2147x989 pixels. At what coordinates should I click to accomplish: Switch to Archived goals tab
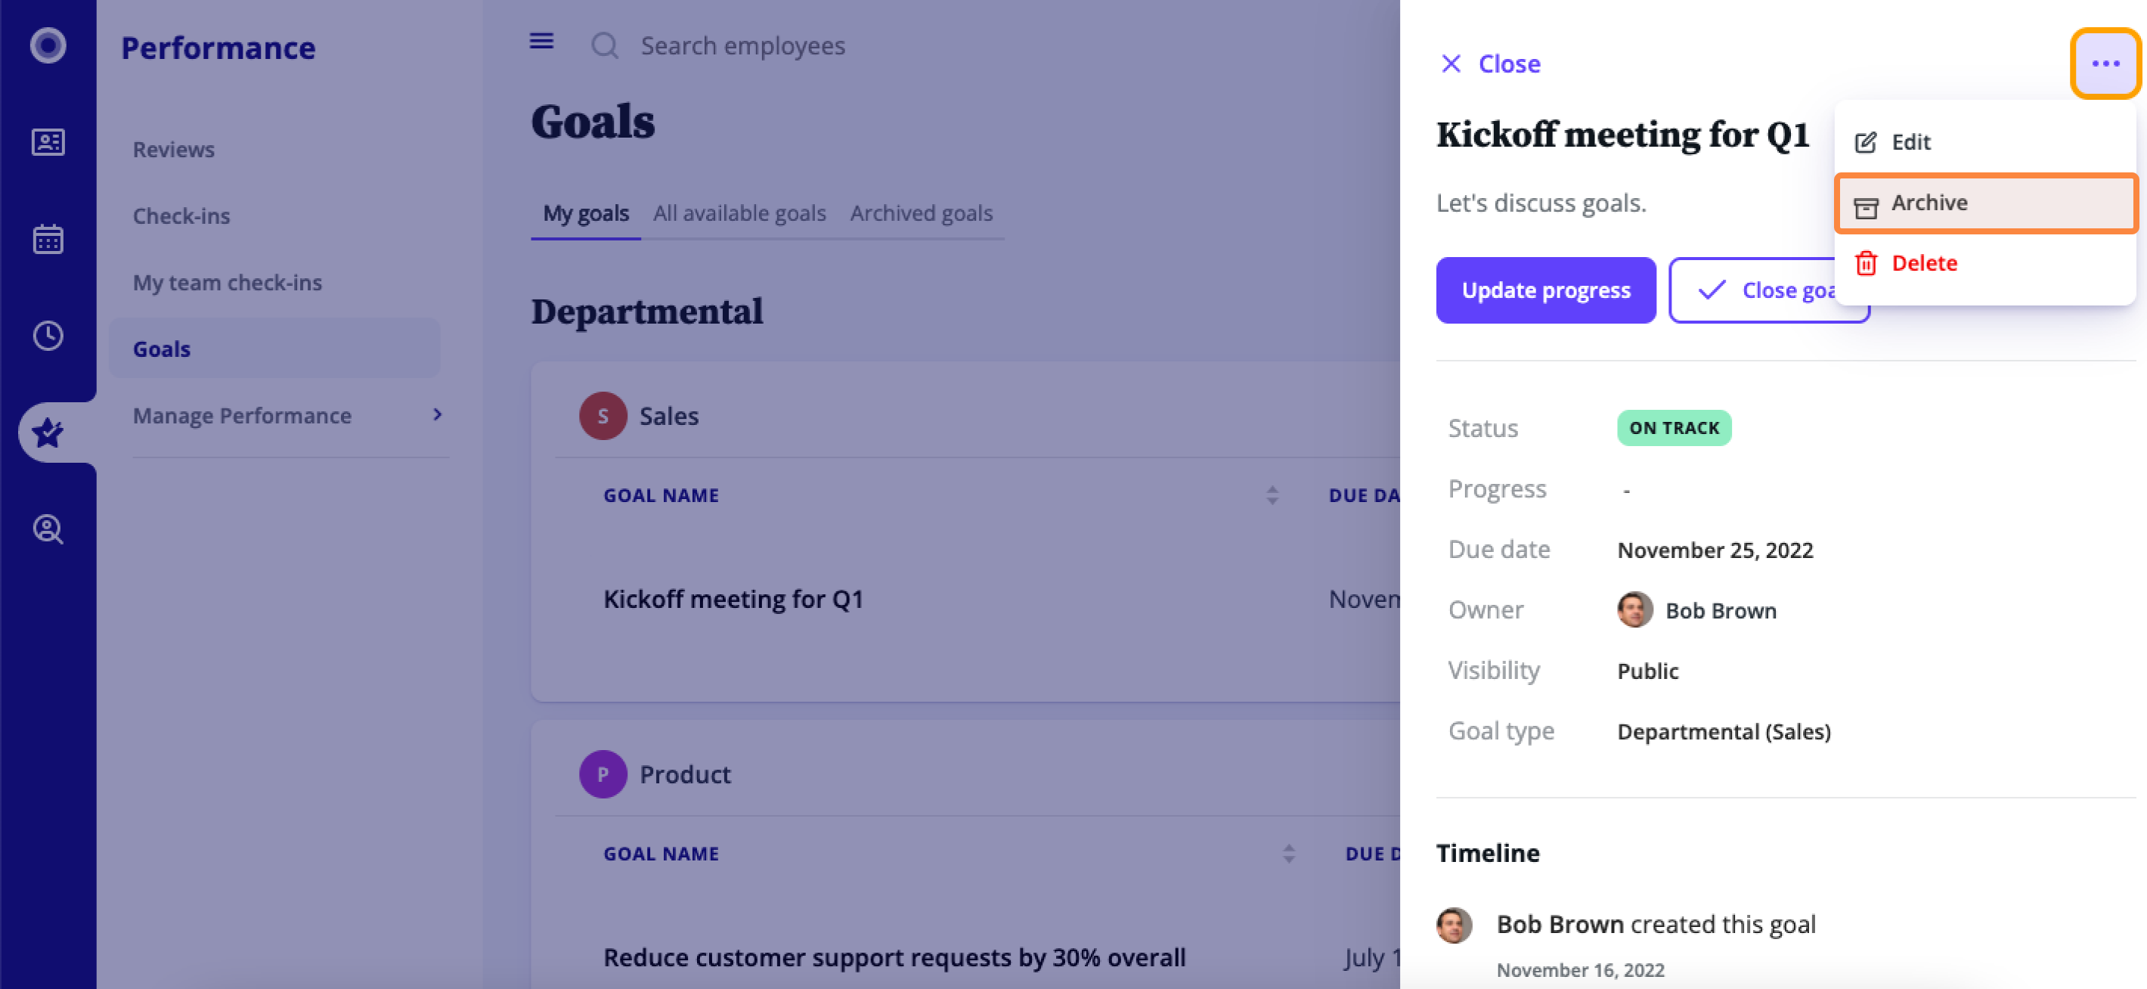(921, 213)
